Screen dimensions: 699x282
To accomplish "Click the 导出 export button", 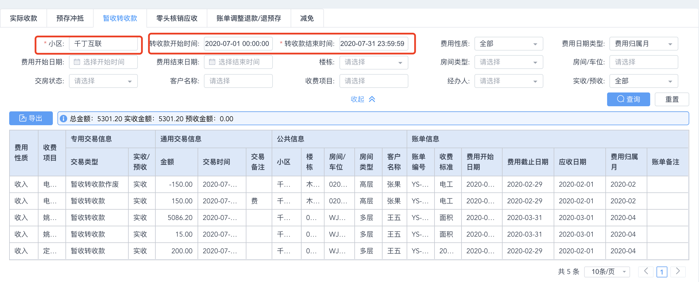I will click(x=31, y=118).
